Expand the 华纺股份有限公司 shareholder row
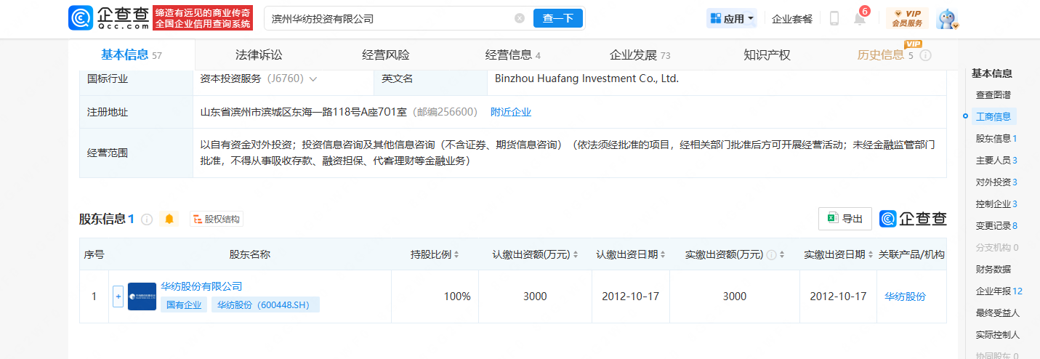This screenshot has width=1040, height=359. (x=118, y=297)
